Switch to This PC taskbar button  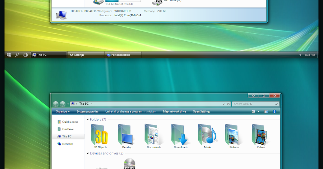pos(49,55)
